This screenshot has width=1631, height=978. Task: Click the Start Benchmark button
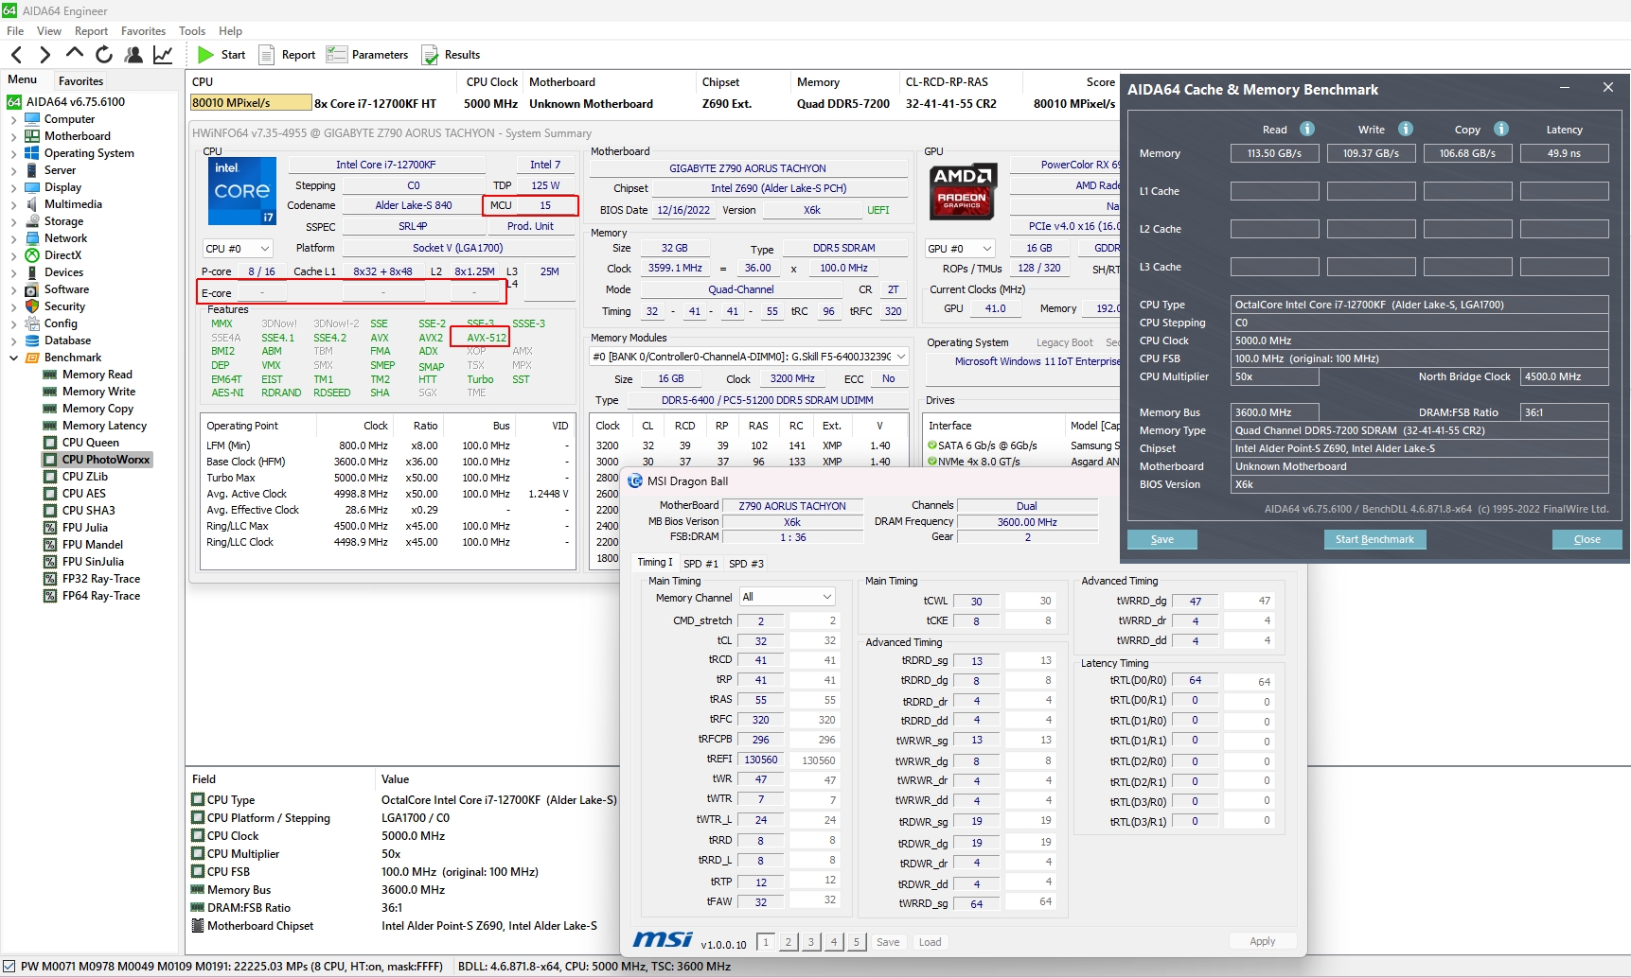(1374, 539)
